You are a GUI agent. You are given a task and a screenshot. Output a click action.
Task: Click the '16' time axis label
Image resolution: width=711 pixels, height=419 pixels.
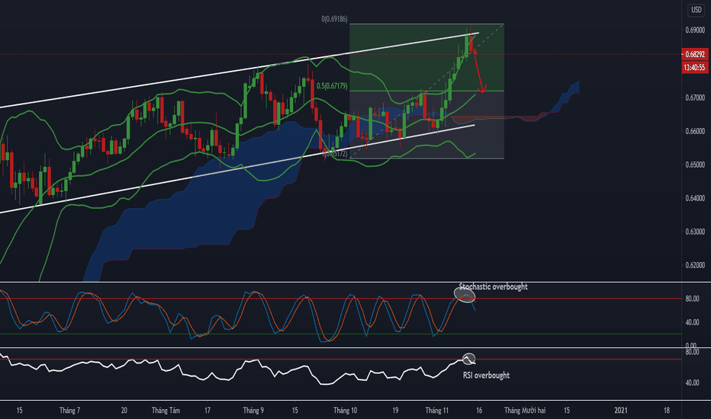click(479, 411)
